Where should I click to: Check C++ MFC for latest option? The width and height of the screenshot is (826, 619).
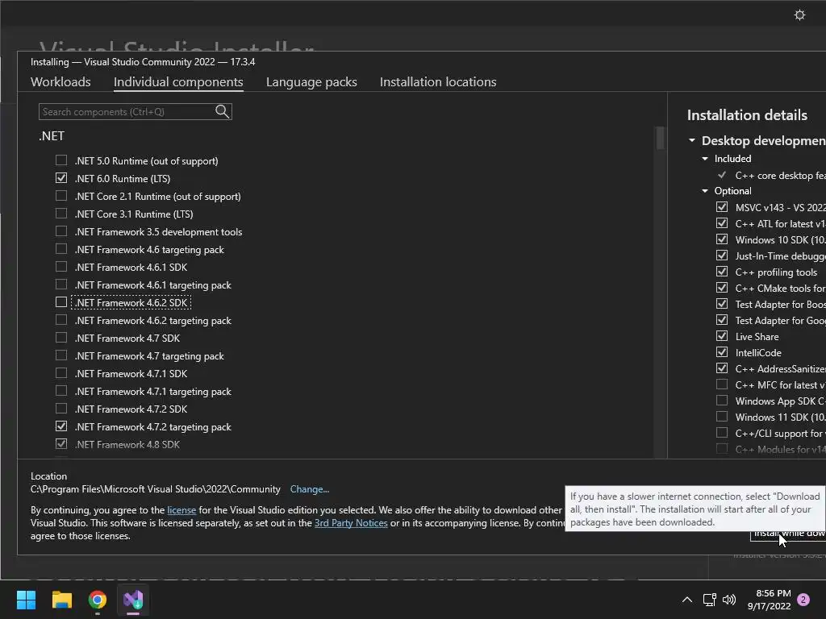[x=722, y=384]
